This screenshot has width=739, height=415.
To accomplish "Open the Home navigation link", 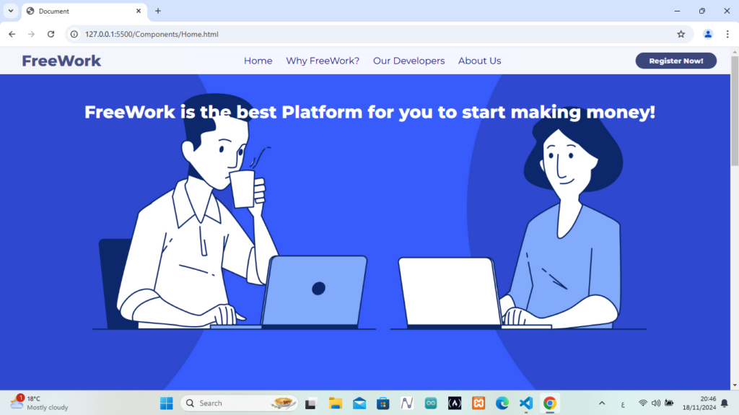I will [x=258, y=61].
